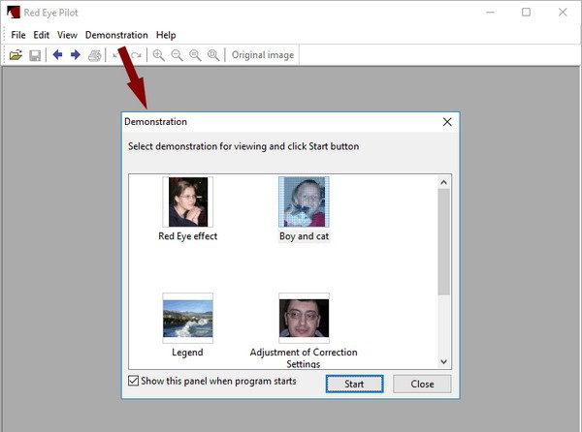This screenshot has width=582, height=432.
Task: Click the Zoom out magnifier icon
Action: [177, 55]
